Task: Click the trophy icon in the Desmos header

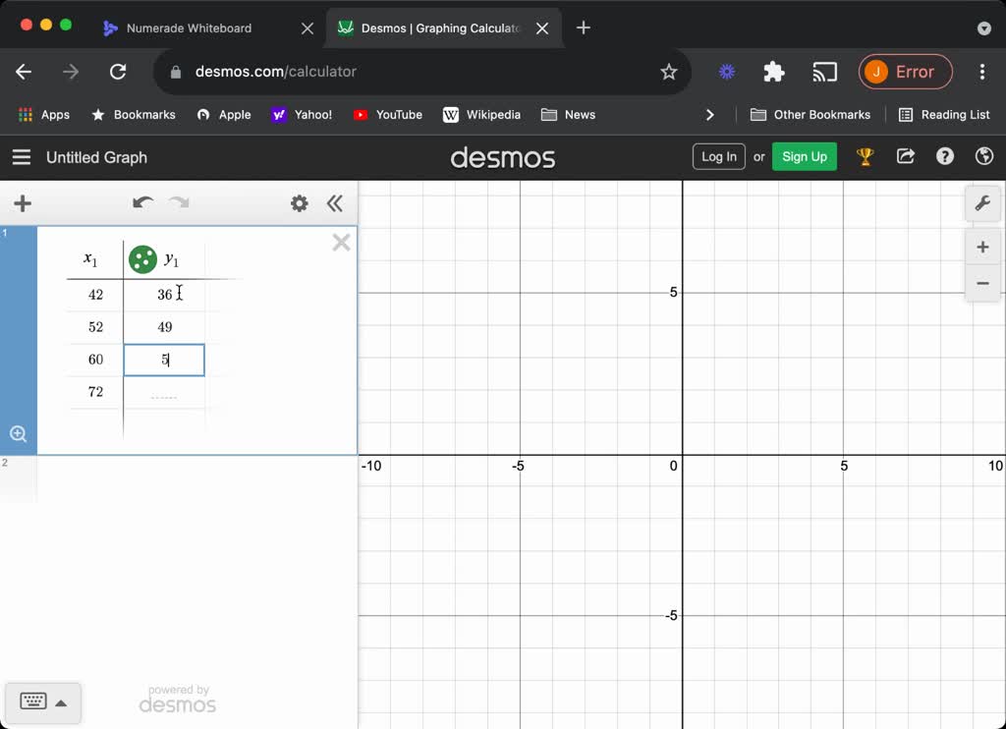Action: (x=866, y=156)
